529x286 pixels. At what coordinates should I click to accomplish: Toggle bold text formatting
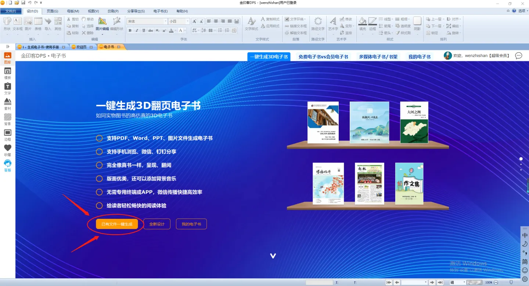tap(130, 30)
